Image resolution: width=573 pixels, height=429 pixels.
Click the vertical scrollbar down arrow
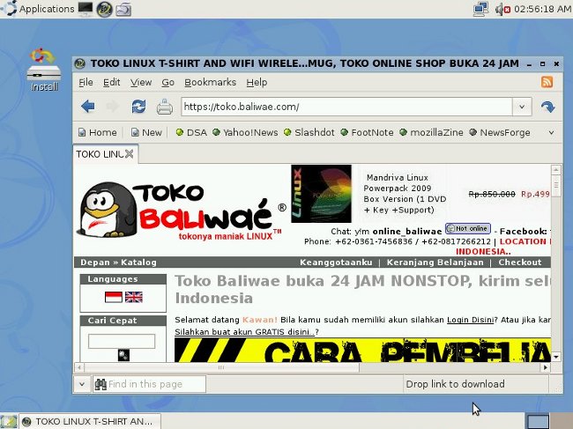(556, 357)
